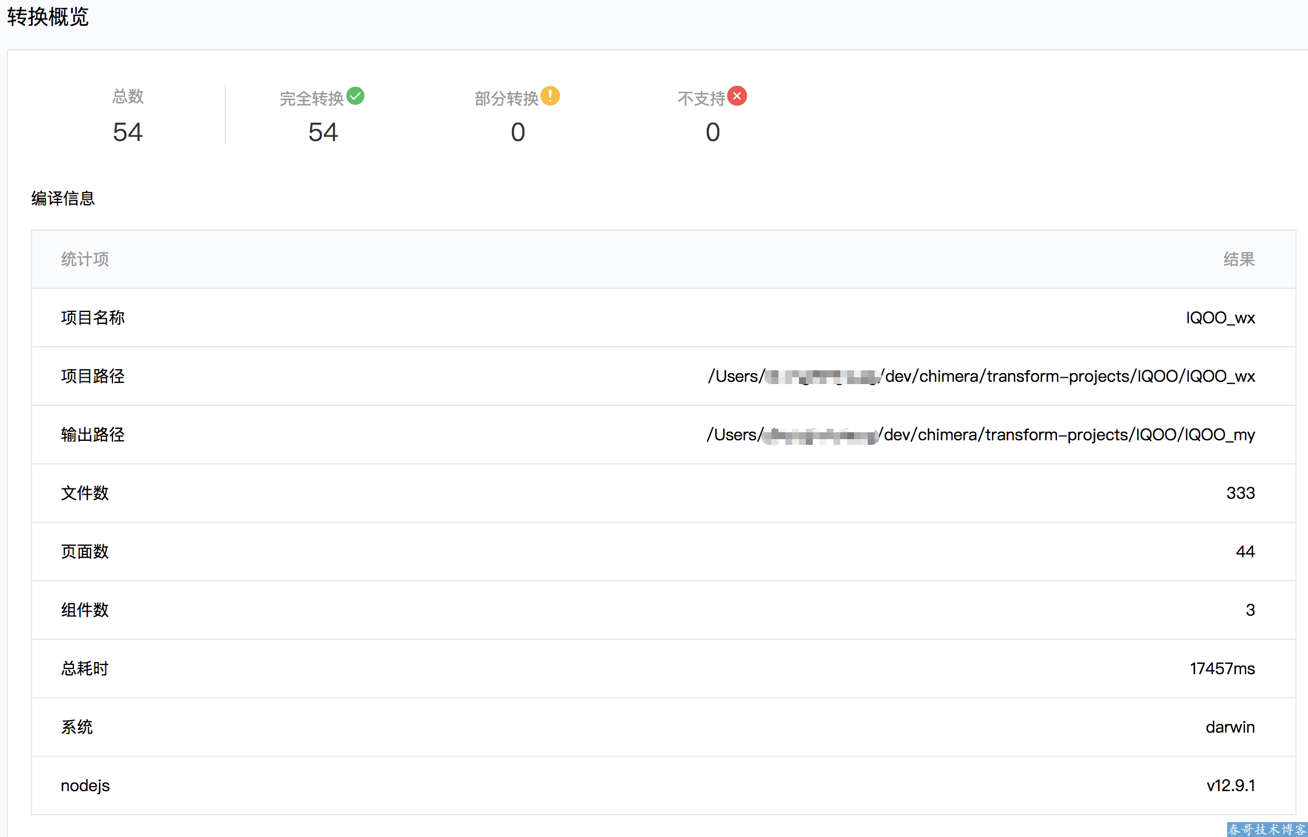Select the 输出路径 row label

pos(93,435)
